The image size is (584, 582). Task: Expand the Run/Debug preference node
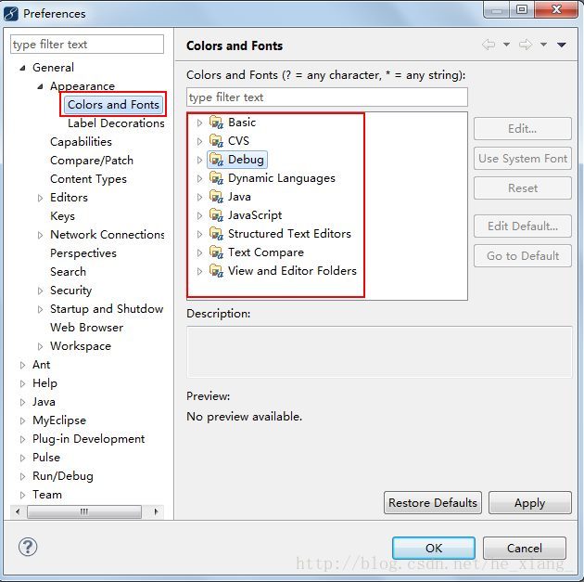23,476
